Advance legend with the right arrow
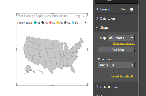Screen dimensions: 146x96 85,23
